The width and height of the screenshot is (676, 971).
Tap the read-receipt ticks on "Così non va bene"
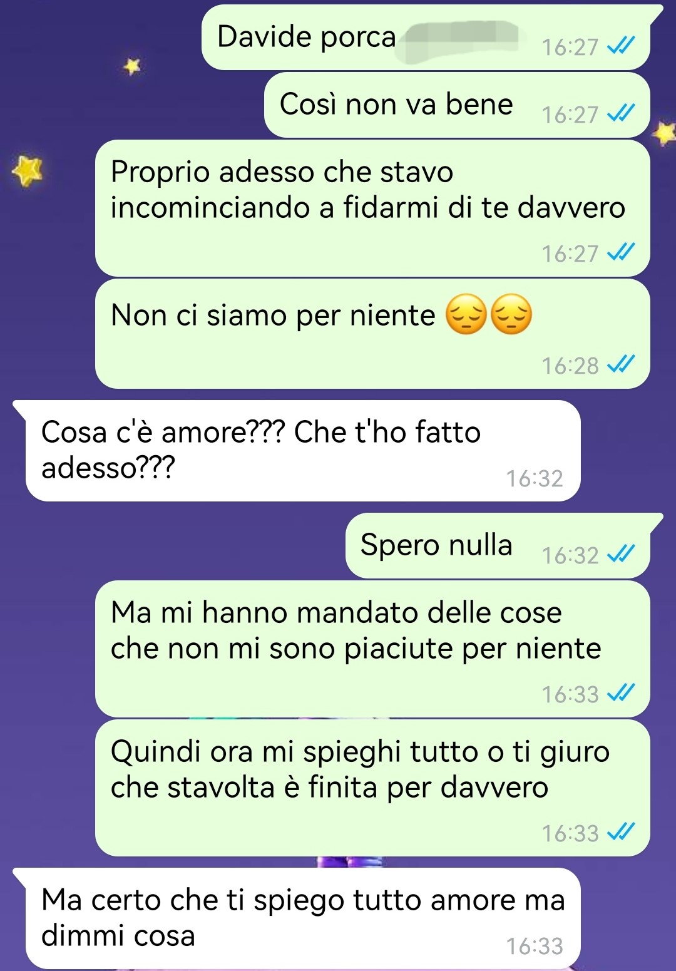tap(621, 114)
